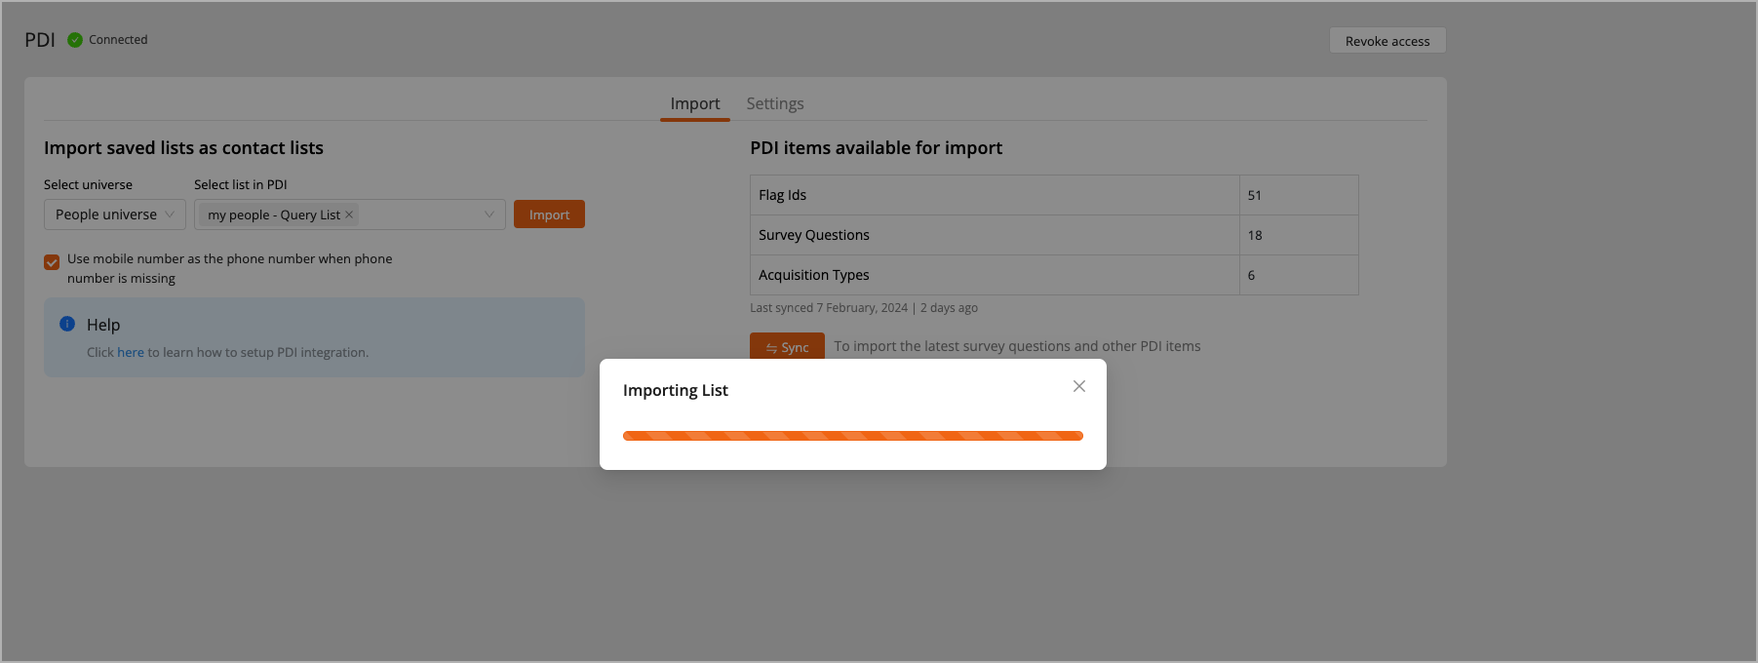Click the 'Select list in PDI' label

[241, 184]
